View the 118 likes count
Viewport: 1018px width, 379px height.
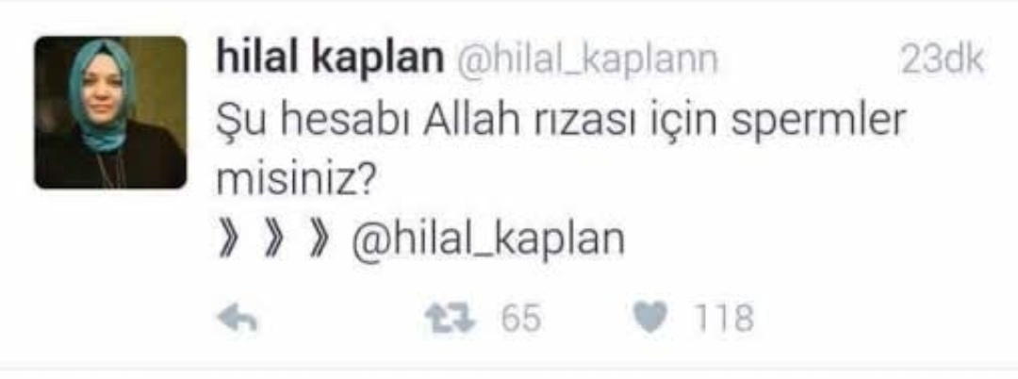pos(725,320)
